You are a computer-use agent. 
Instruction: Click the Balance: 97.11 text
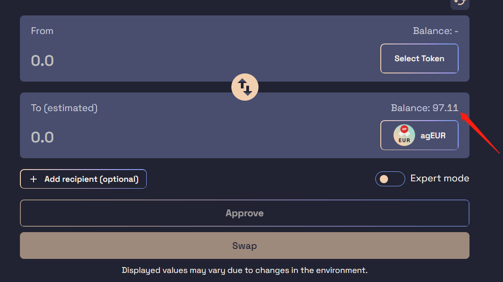pyautogui.click(x=424, y=108)
